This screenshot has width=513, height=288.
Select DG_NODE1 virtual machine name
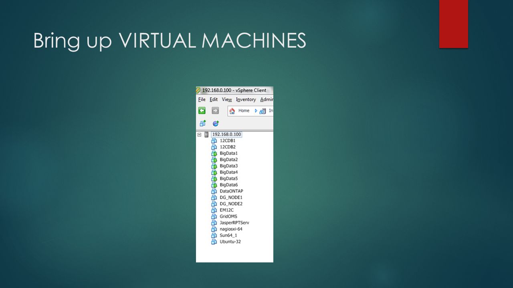click(231, 198)
